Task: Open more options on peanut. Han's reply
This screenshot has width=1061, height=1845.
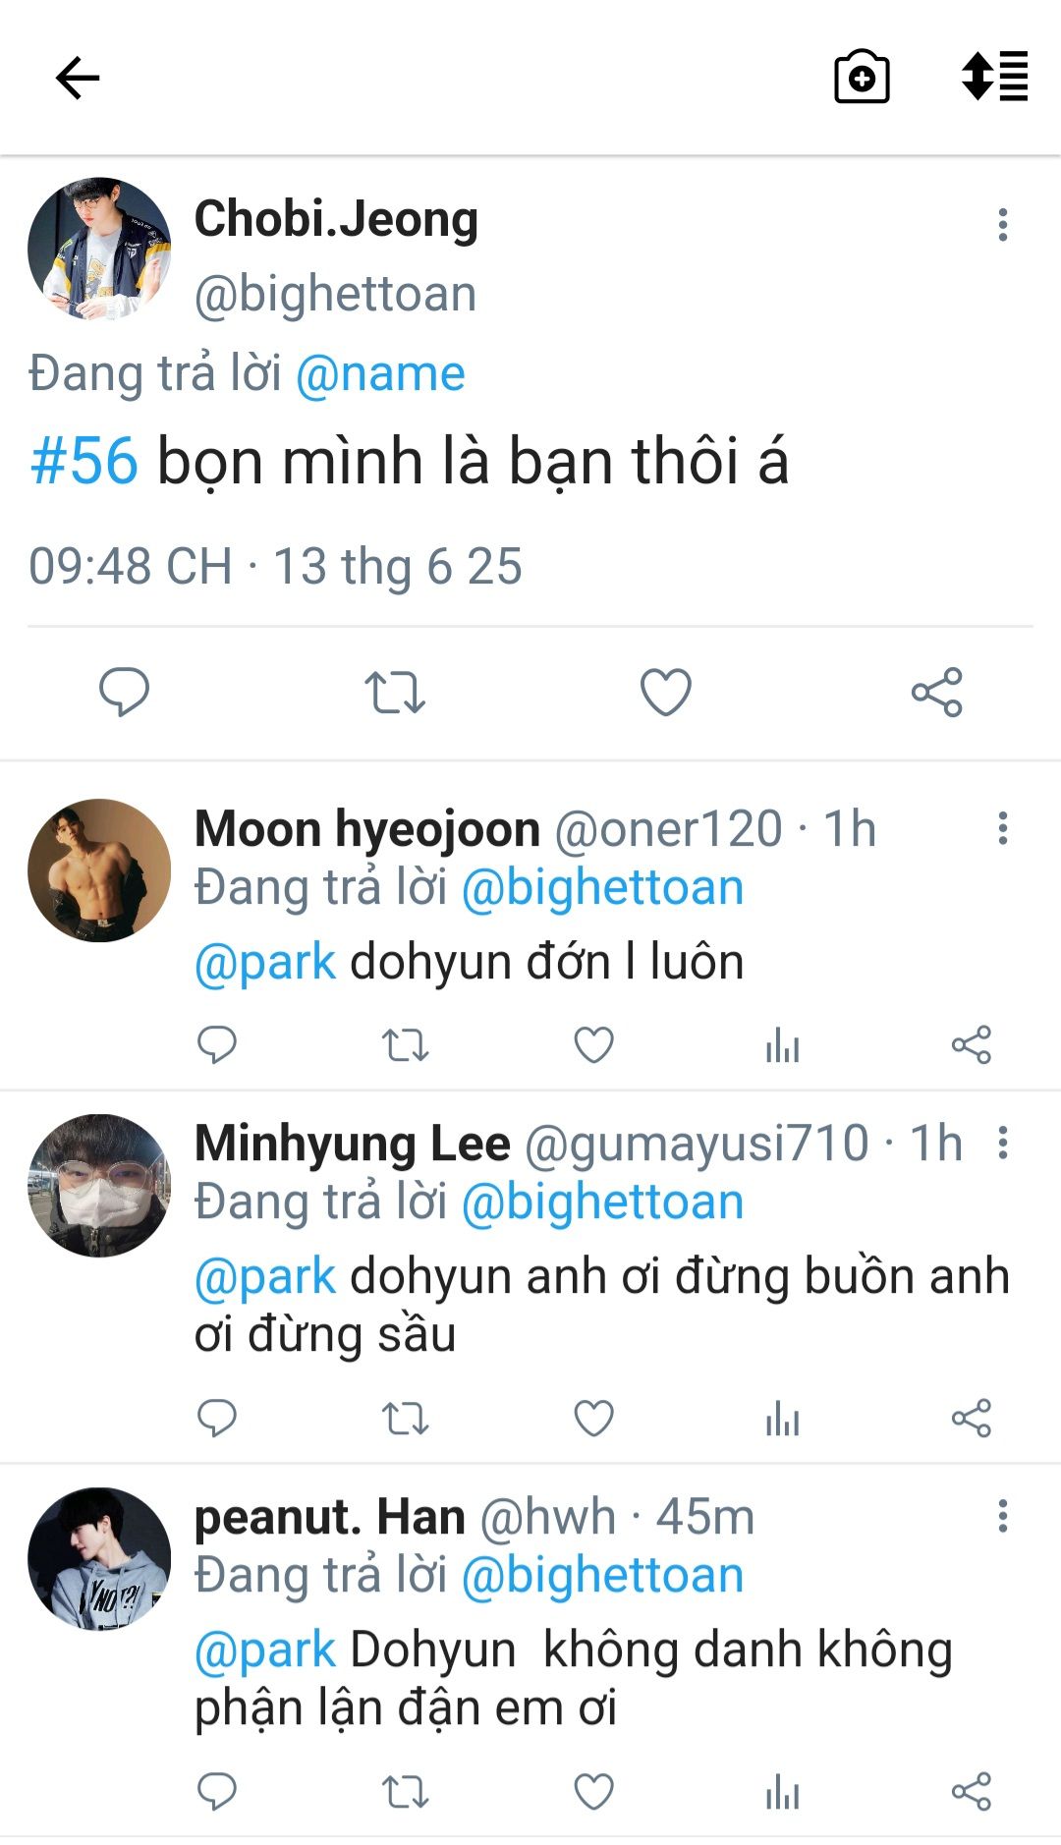Action: (x=1002, y=1516)
